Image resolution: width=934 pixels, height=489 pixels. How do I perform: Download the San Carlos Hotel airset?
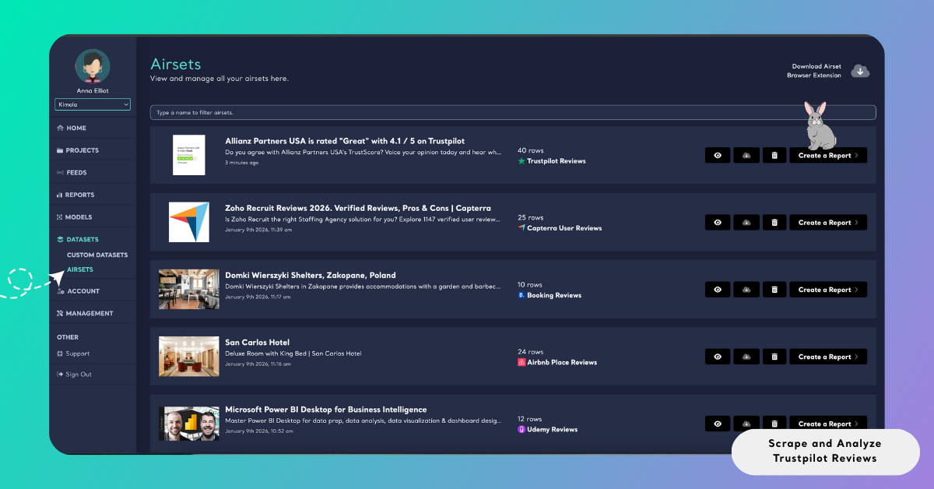(746, 357)
